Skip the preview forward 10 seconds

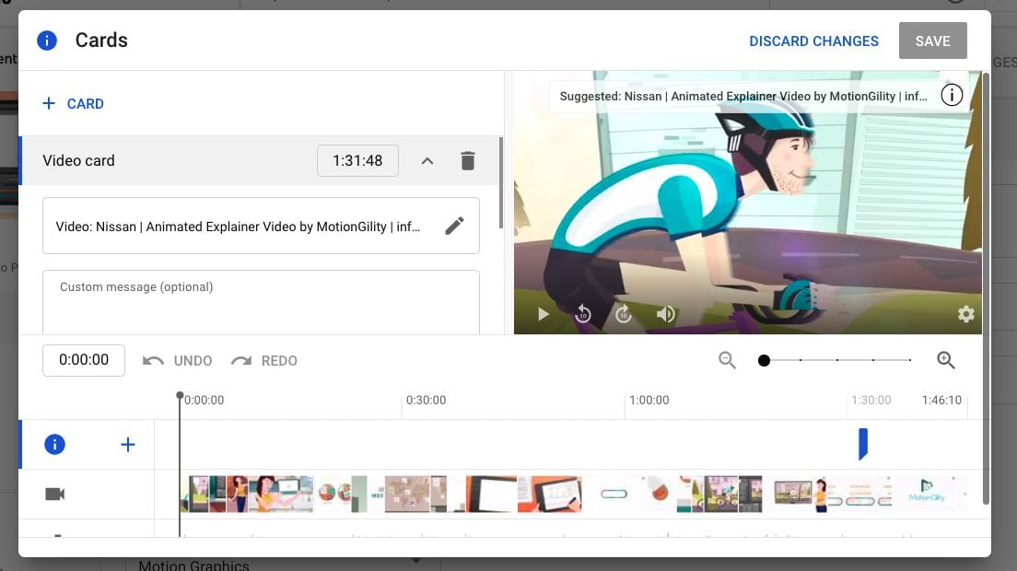624,314
